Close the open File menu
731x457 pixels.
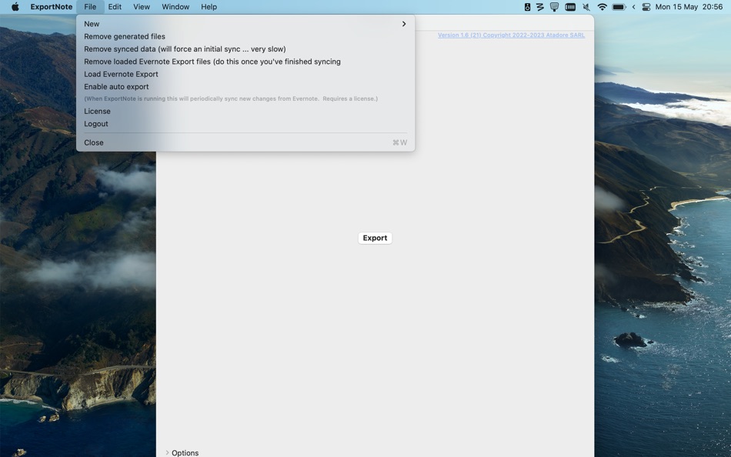tap(90, 7)
